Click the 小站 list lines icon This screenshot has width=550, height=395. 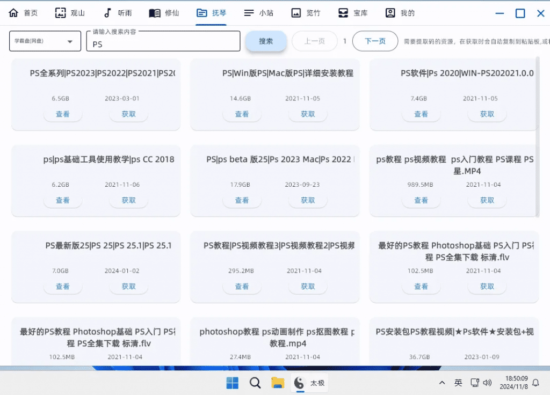[x=249, y=13]
